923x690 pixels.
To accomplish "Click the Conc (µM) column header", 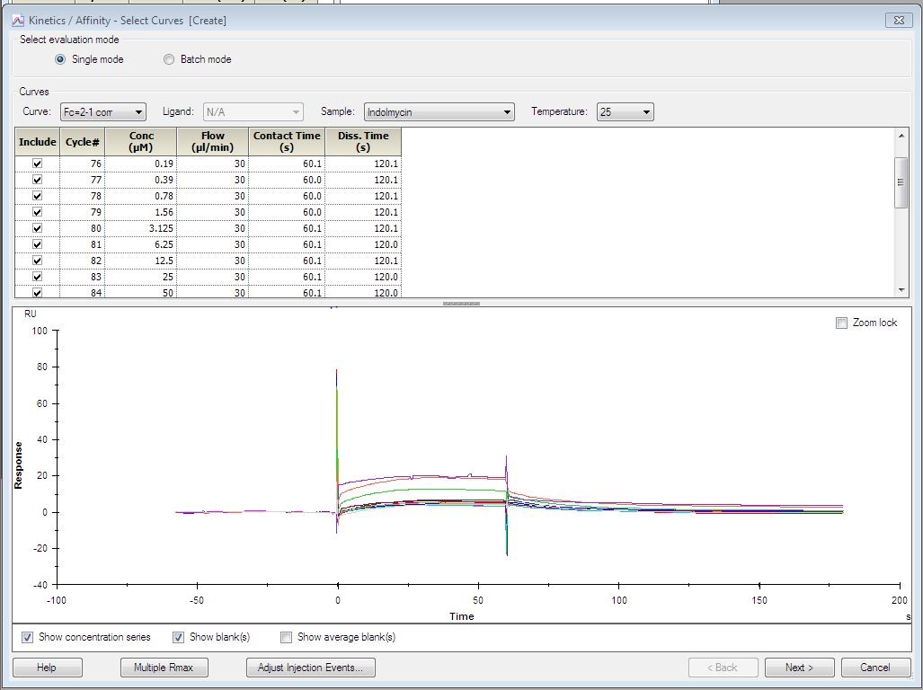I will [141, 142].
